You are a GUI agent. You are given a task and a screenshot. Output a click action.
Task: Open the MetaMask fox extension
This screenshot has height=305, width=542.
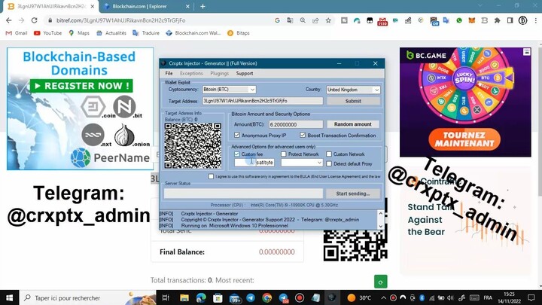tap(471, 20)
